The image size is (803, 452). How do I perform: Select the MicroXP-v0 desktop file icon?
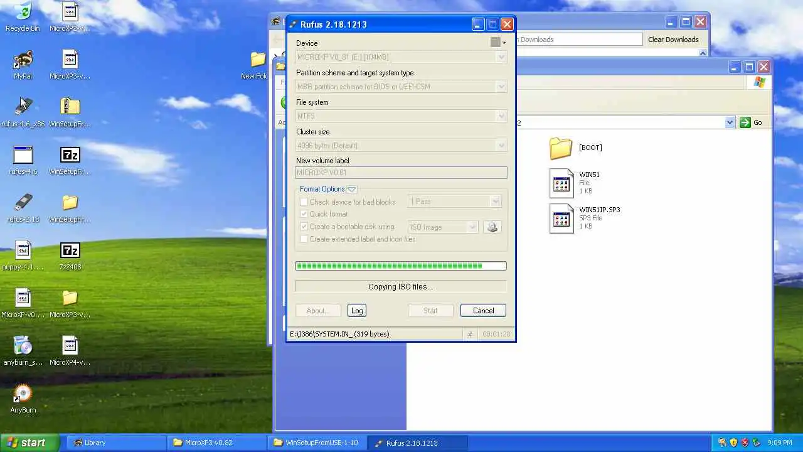tap(23, 303)
